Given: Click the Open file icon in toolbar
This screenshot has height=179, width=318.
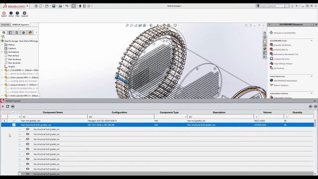Looking at the screenshot, I should tap(47, 6).
